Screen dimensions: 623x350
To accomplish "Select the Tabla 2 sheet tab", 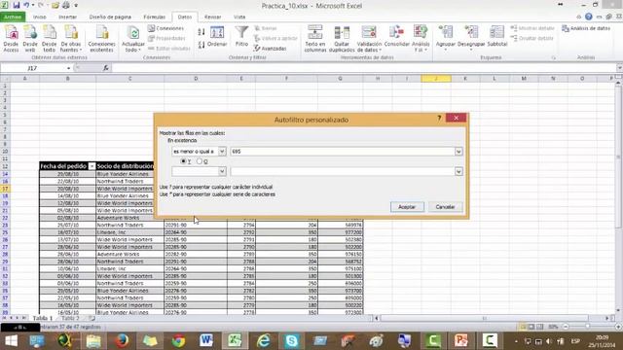I will tap(70, 318).
